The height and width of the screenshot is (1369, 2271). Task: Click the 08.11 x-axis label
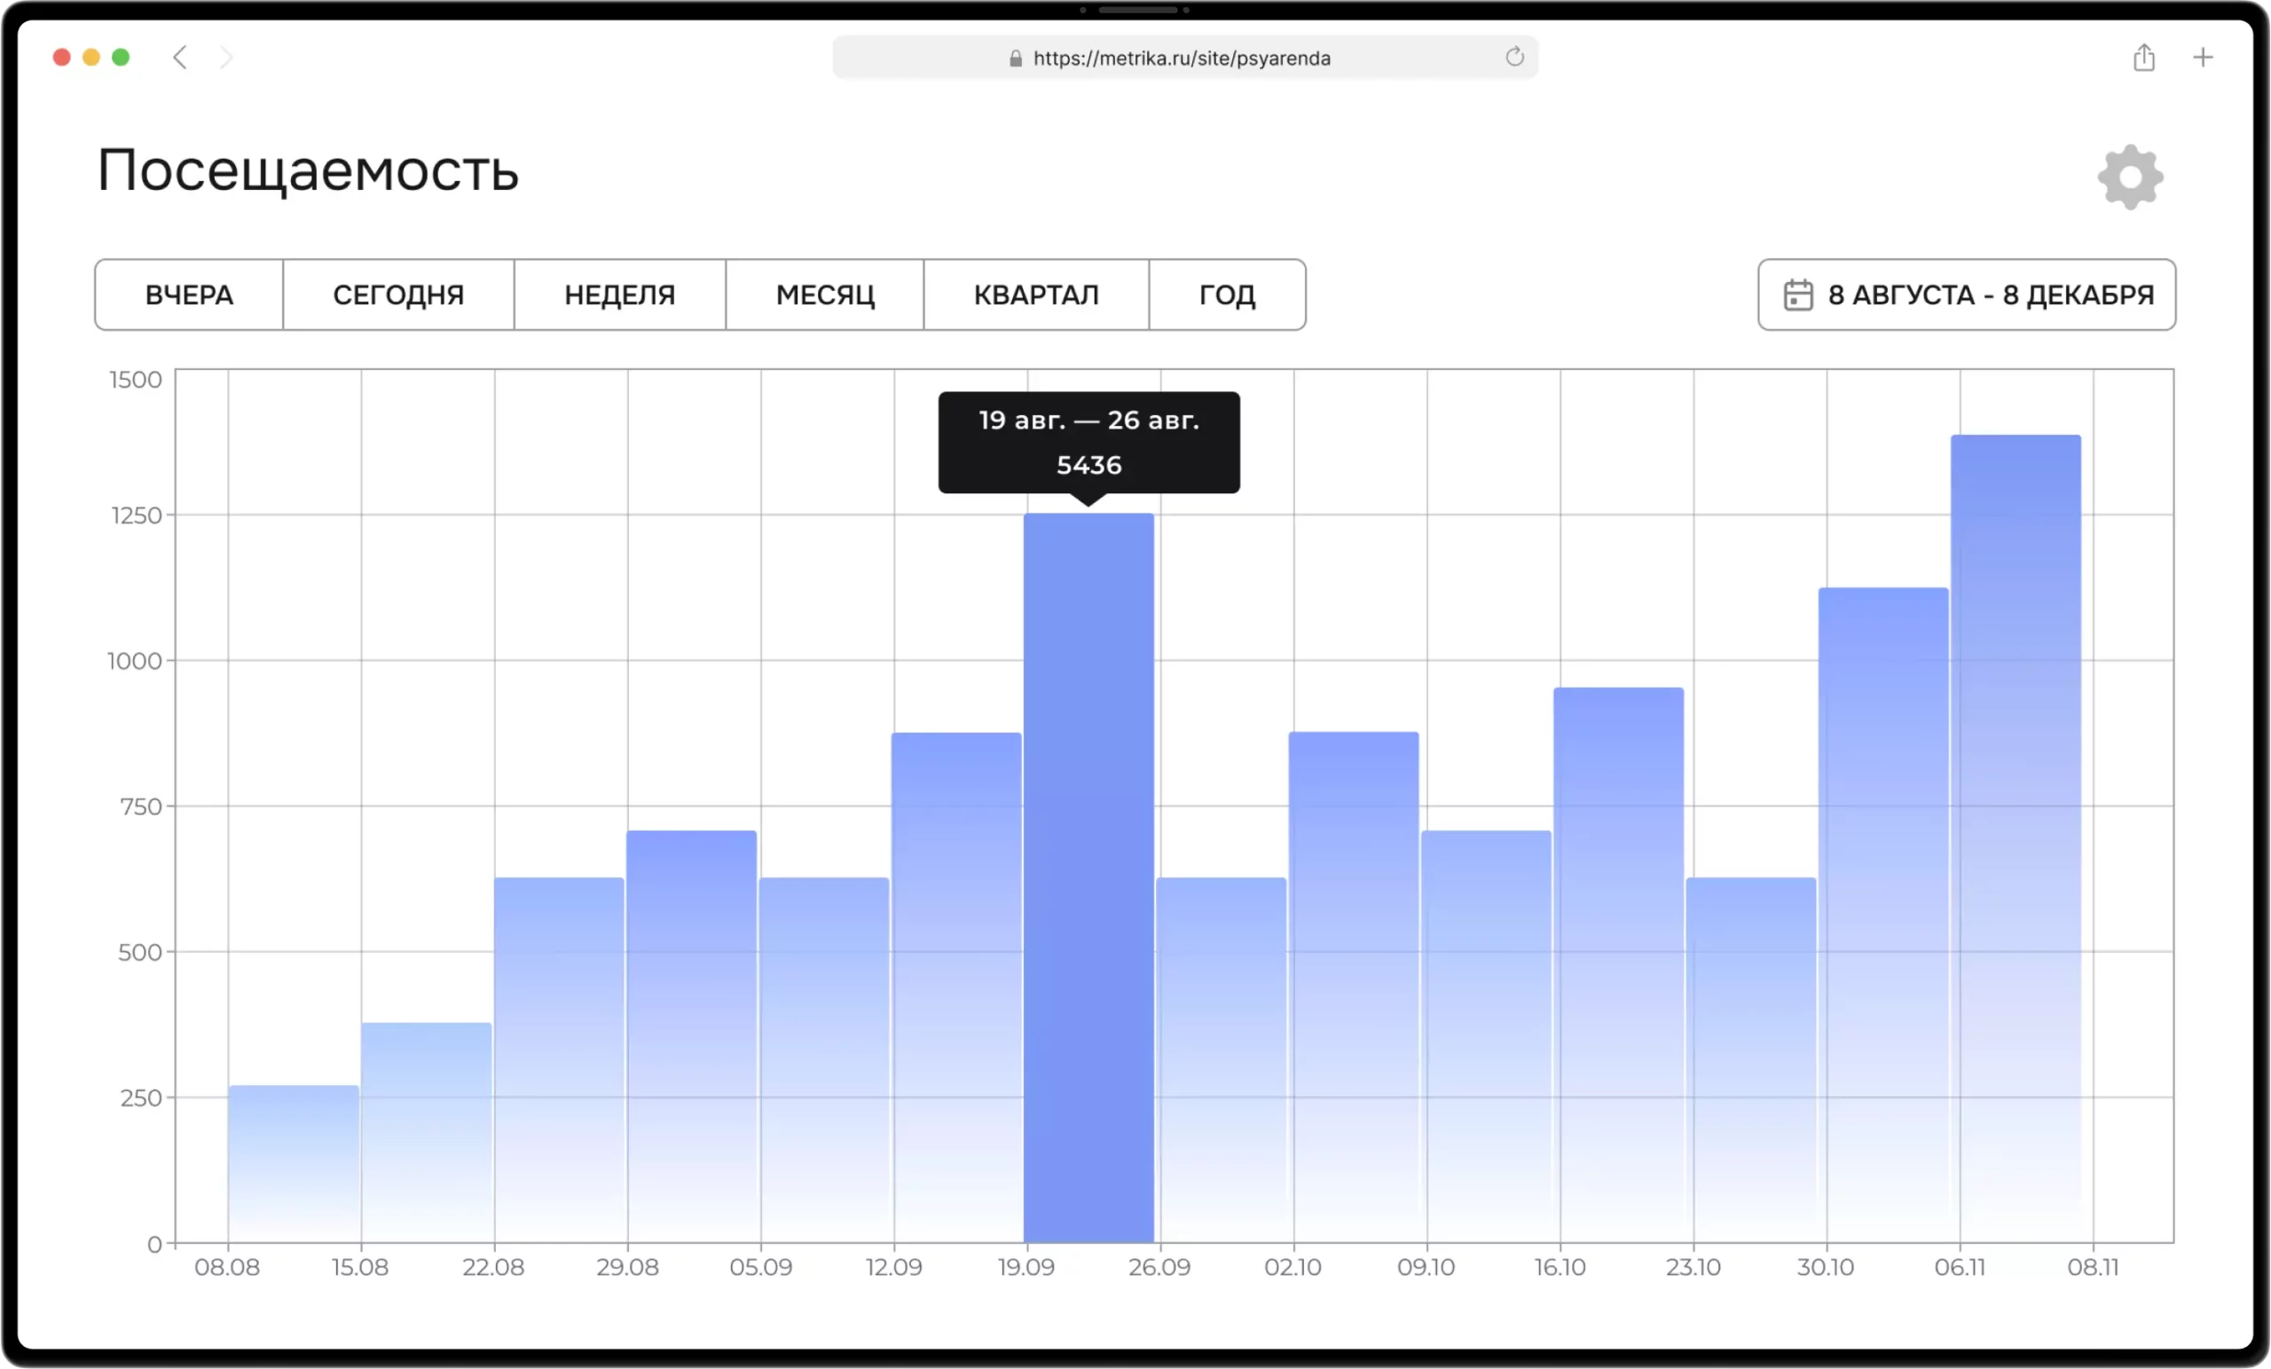tap(2093, 1268)
